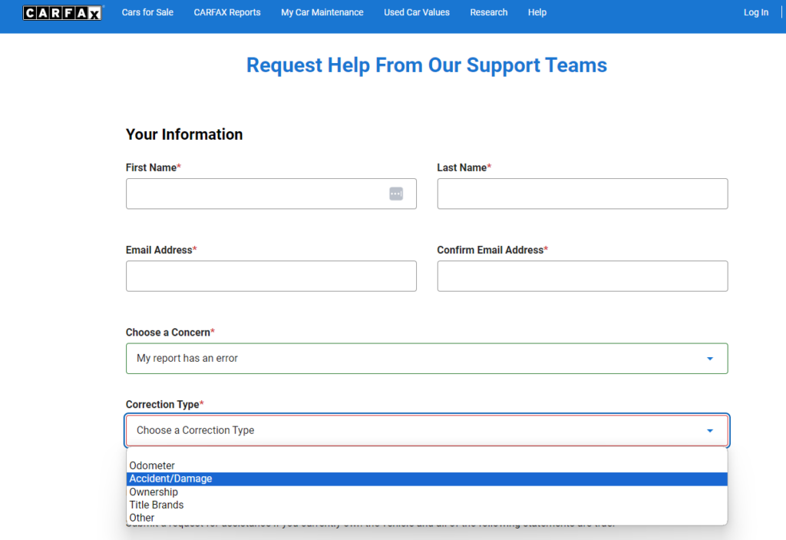Open the Cars for Sale menu
Screen dimensions: 786x540
147,12
